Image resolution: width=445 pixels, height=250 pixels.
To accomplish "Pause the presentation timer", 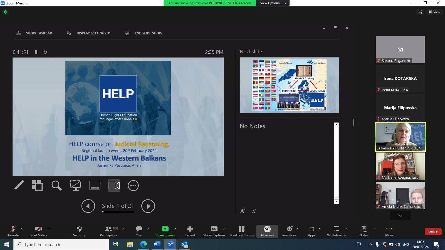I will [36, 52].
